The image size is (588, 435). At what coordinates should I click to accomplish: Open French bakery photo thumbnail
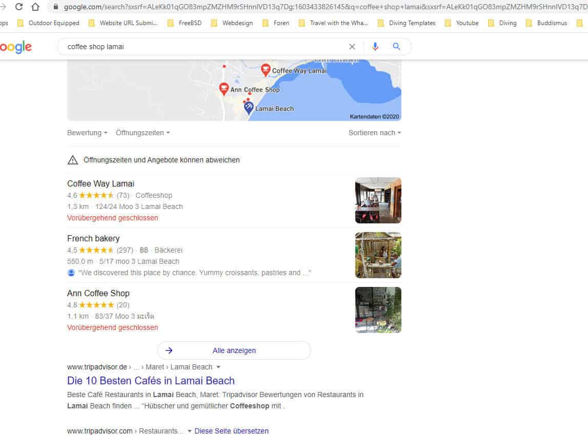tap(378, 255)
